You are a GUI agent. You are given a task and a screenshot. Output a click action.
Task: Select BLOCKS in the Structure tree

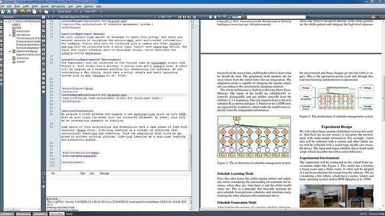click(x=17, y=28)
